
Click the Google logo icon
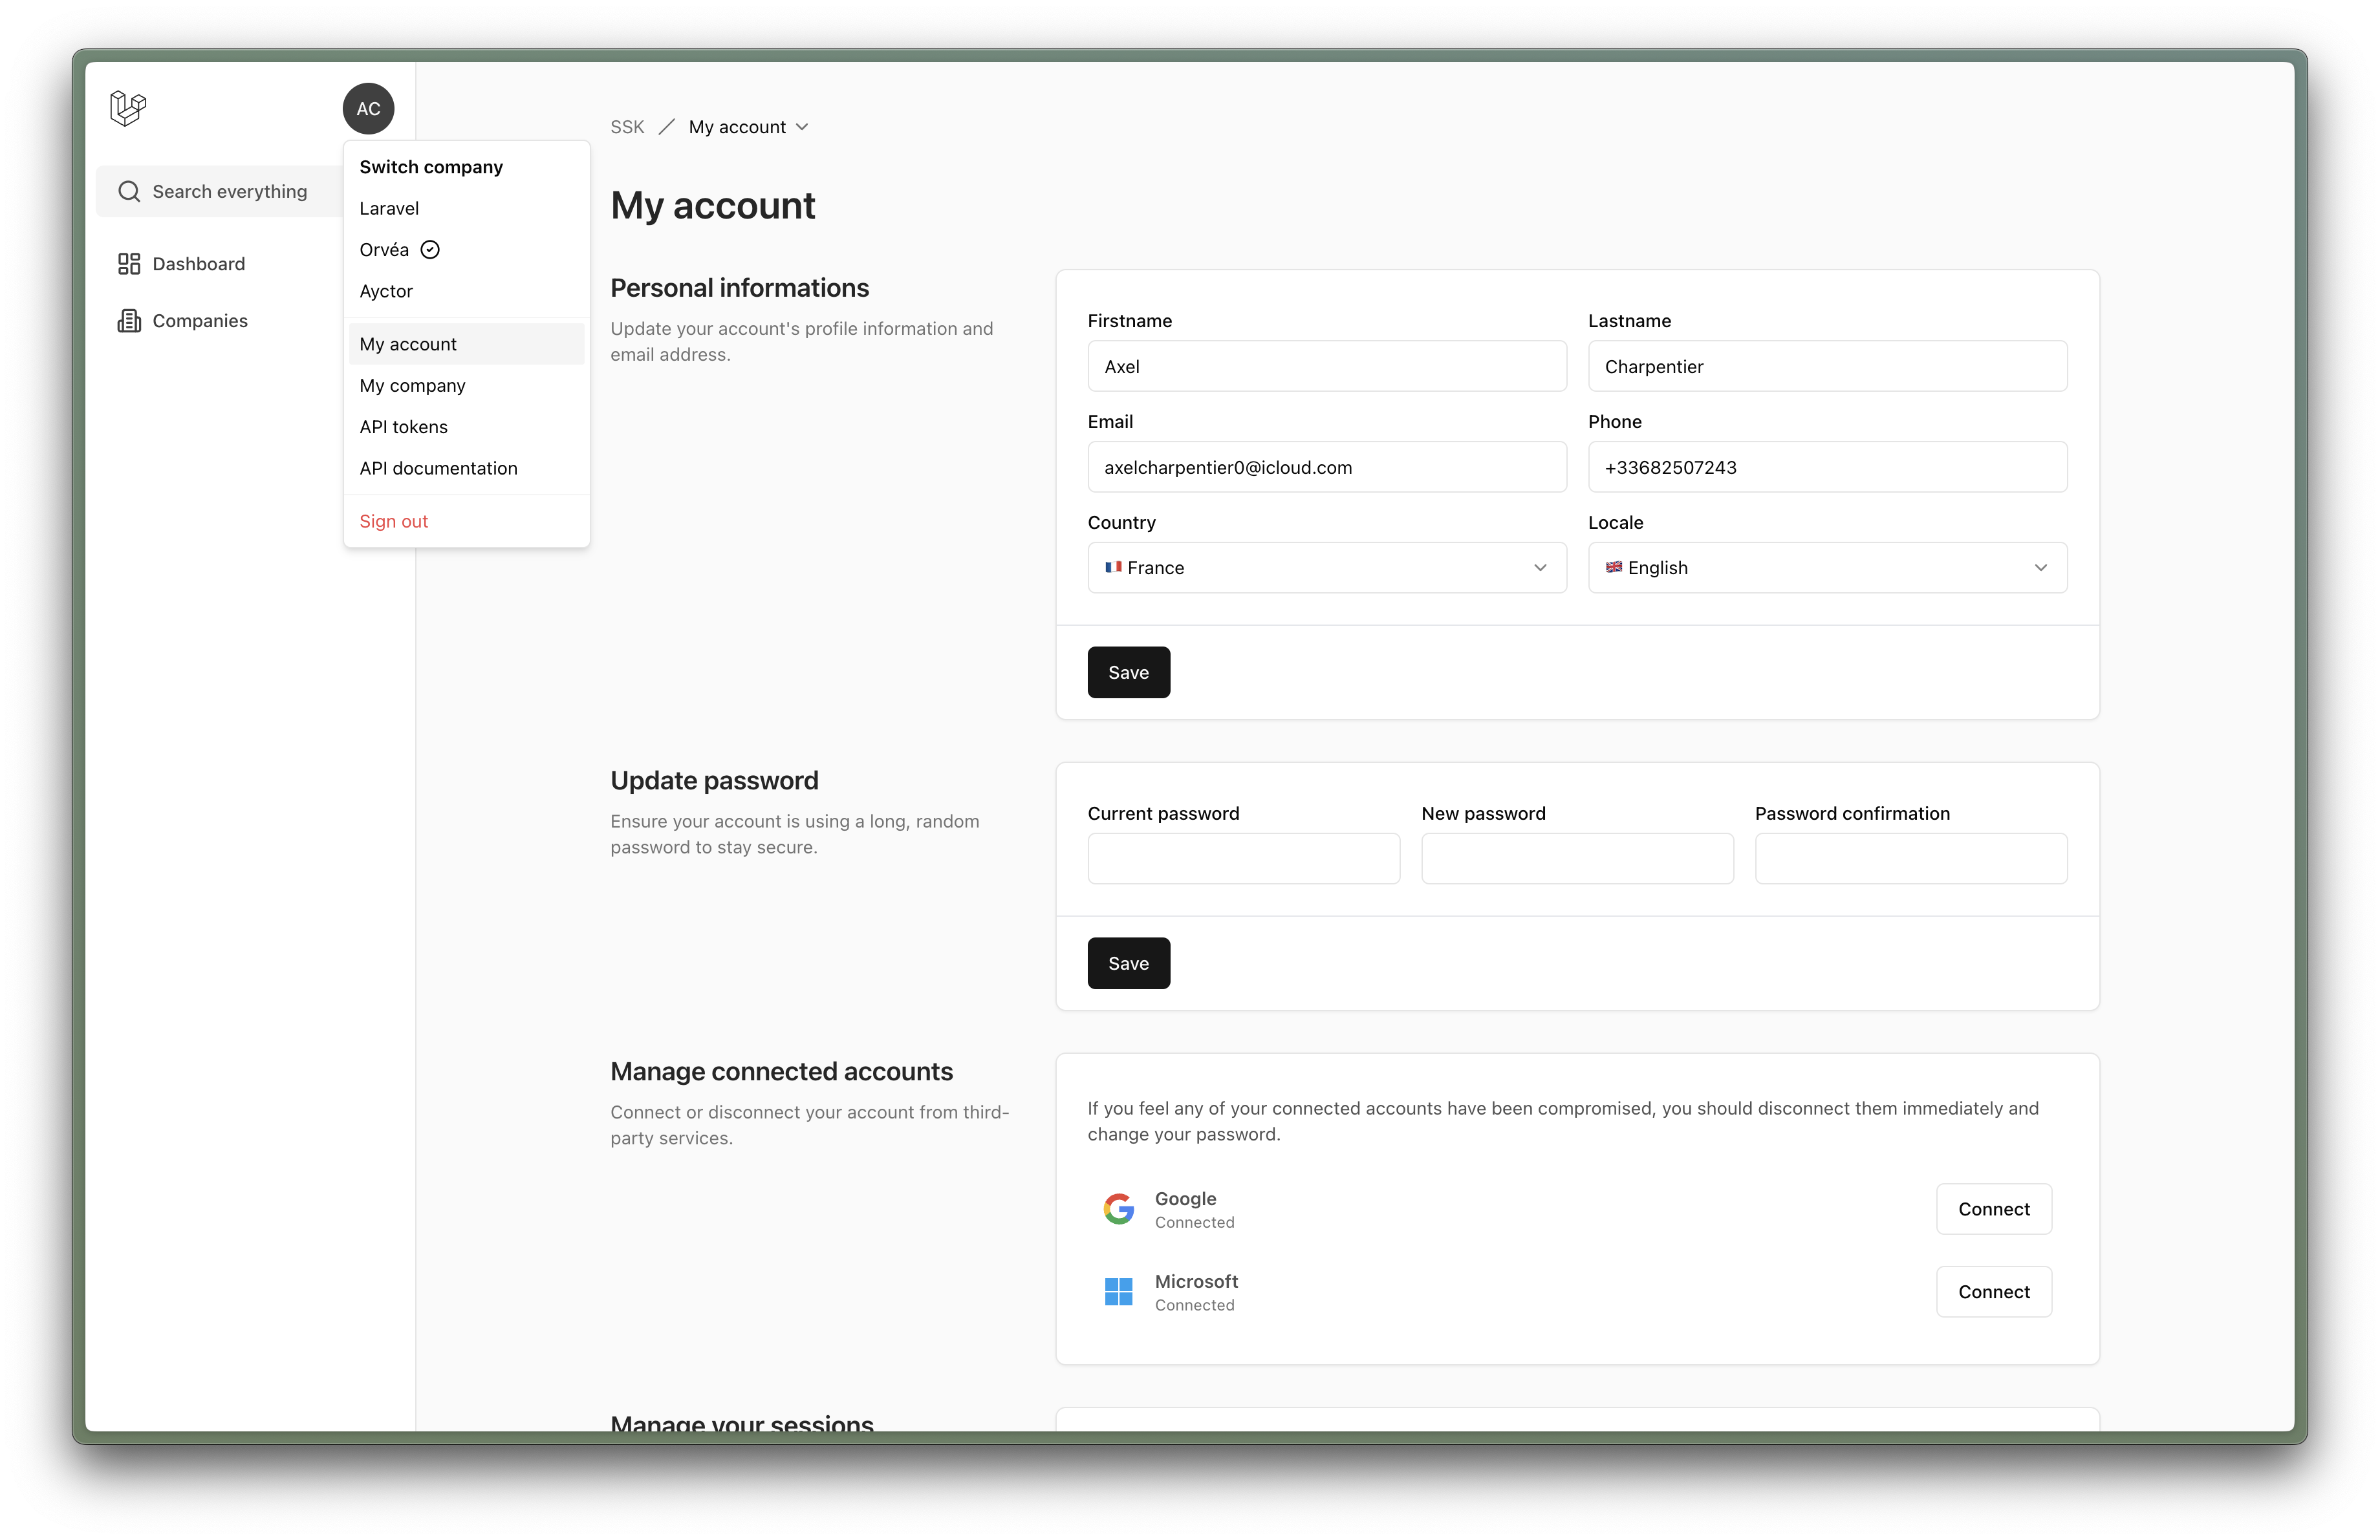pyautogui.click(x=1119, y=1209)
